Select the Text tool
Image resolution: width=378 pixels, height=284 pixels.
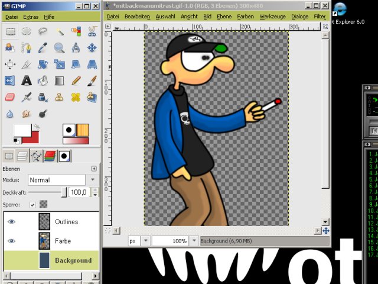[27, 80]
